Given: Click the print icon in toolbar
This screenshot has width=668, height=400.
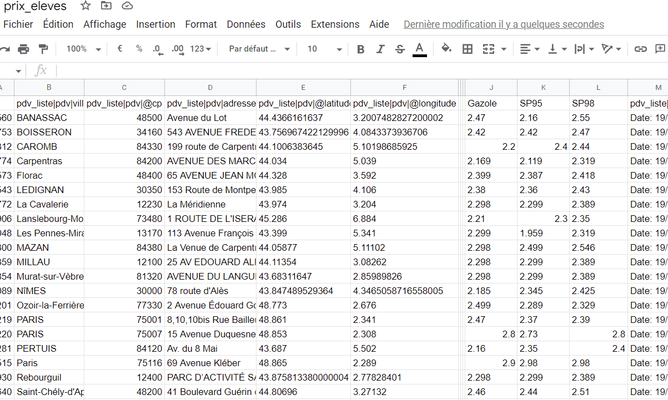Looking at the screenshot, I should coord(23,49).
